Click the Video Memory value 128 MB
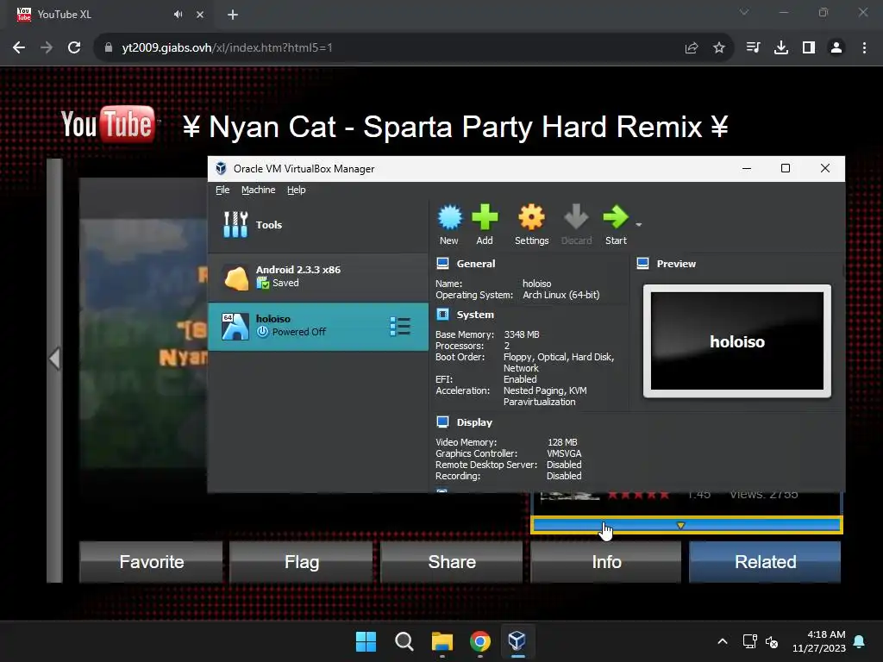The height and width of the screenshot is (662, 883). (x=562, y=442)
